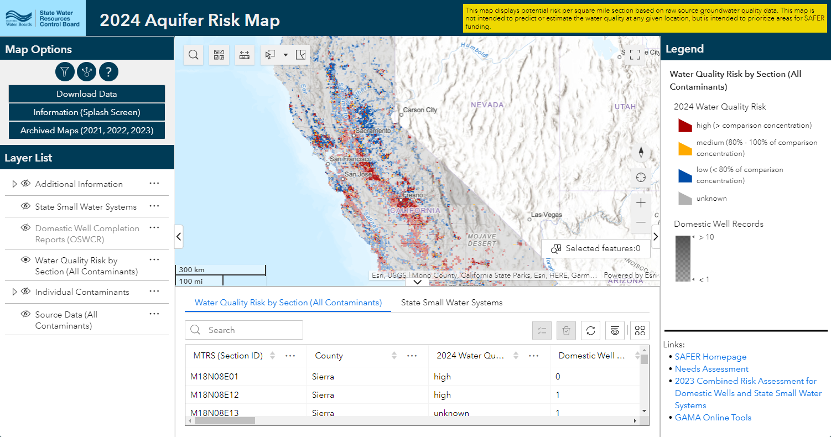Click the fullscreen icon on the map
The width and height of the screenshot is (831, 437).
tap(635, 54)
